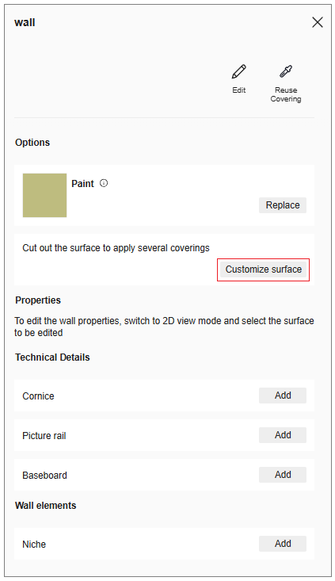
Task: Click the Baseboard row label
Action: [45, 476]
